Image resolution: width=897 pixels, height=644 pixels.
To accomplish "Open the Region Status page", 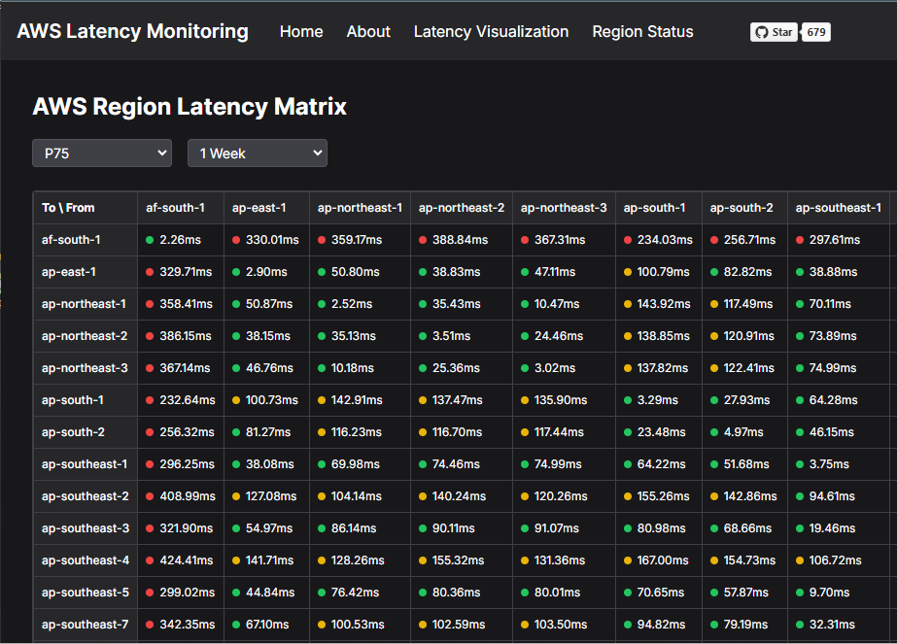I will [x=642, y=31].
